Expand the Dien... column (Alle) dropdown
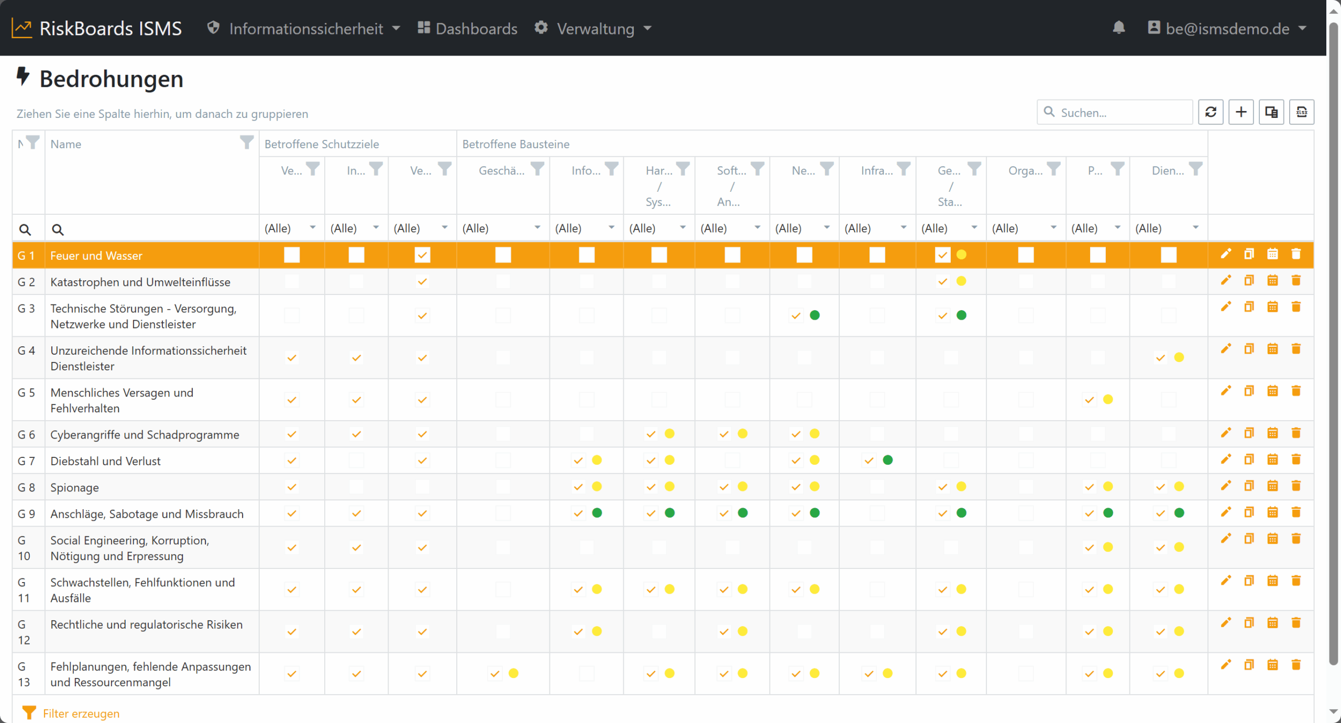Screen dimensions: 1341x723 coord(1168,228)
